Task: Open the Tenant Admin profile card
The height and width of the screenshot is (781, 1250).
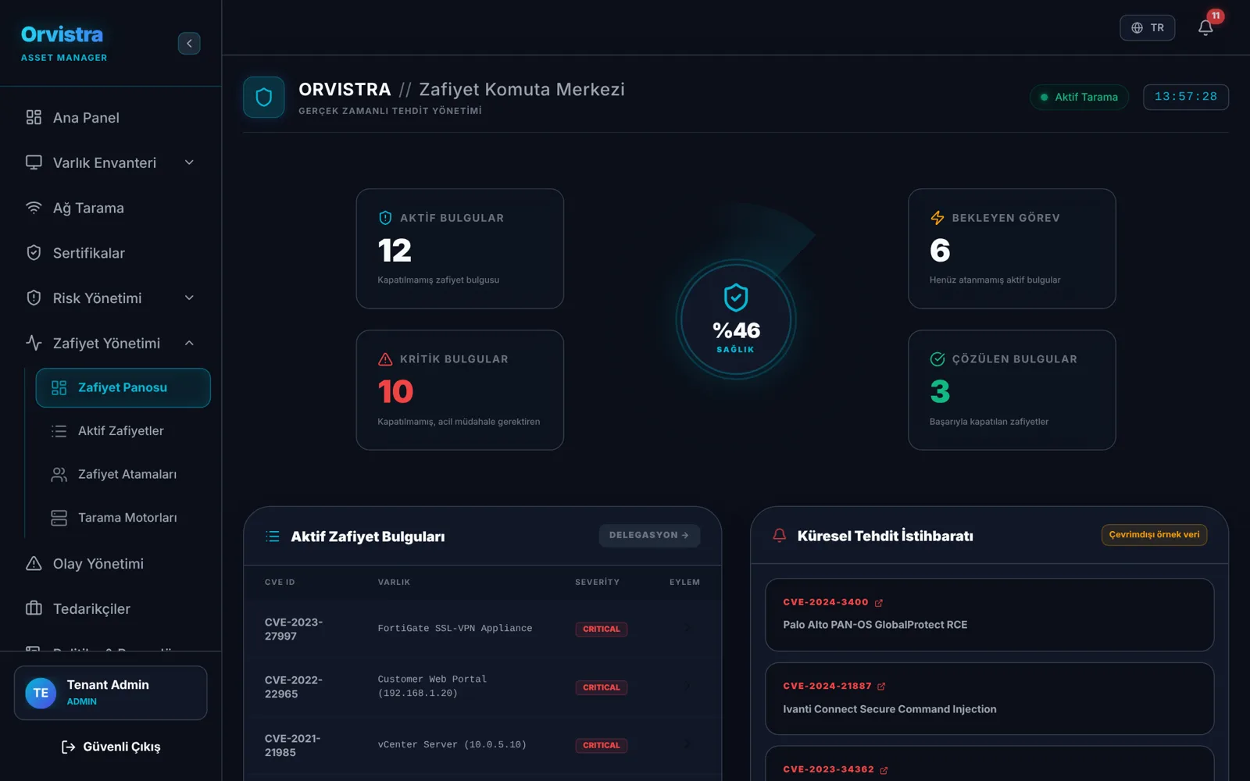Action: coord(110,693)
